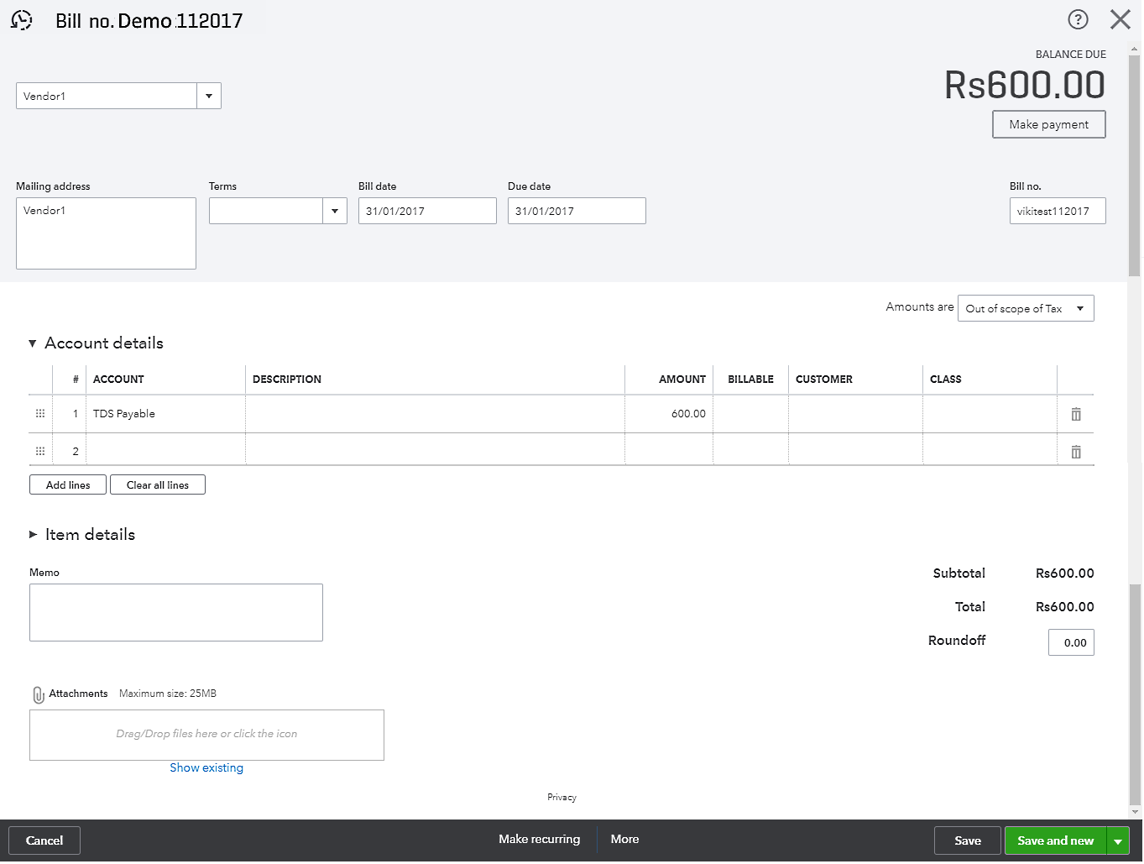Delete empty line 2 trash icon
This screenshot has height=864, width=1144.
[x=1076, y=452]
